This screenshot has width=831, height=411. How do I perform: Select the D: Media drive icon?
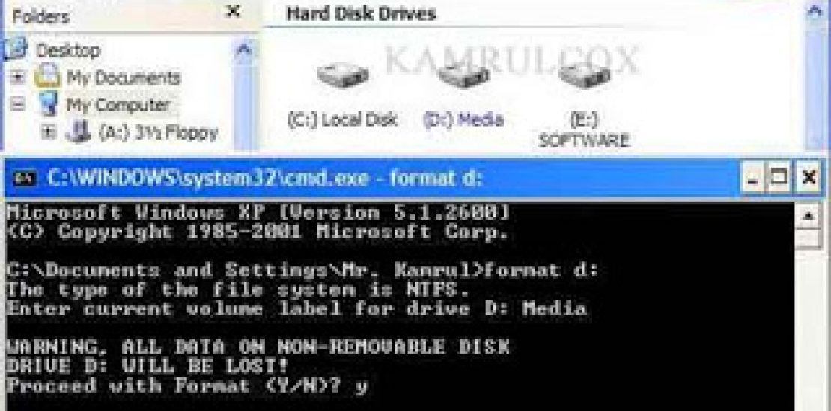click(463, 75)
